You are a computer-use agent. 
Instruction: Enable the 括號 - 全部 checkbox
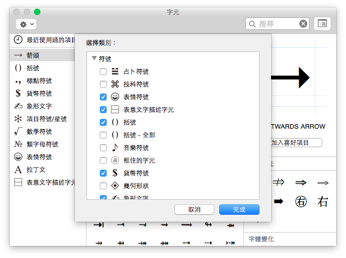[103, 135]
